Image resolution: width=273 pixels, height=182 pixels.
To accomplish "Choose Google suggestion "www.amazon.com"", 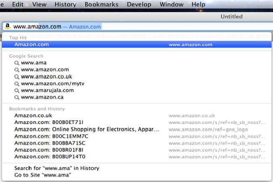I will click(45, 70).
